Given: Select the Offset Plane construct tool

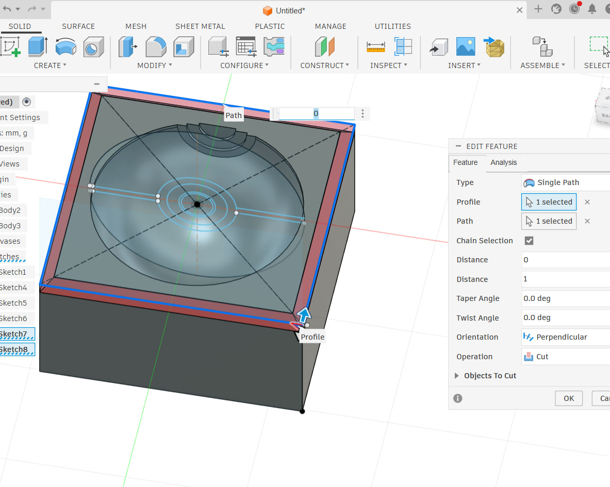Looking at the screenshot, I should click(x=324, y=47).
